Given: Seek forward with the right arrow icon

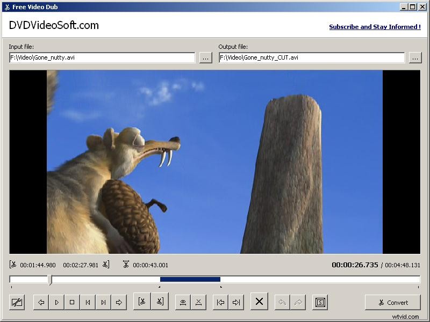Looking at the screenshot, I should pos(119,302).
